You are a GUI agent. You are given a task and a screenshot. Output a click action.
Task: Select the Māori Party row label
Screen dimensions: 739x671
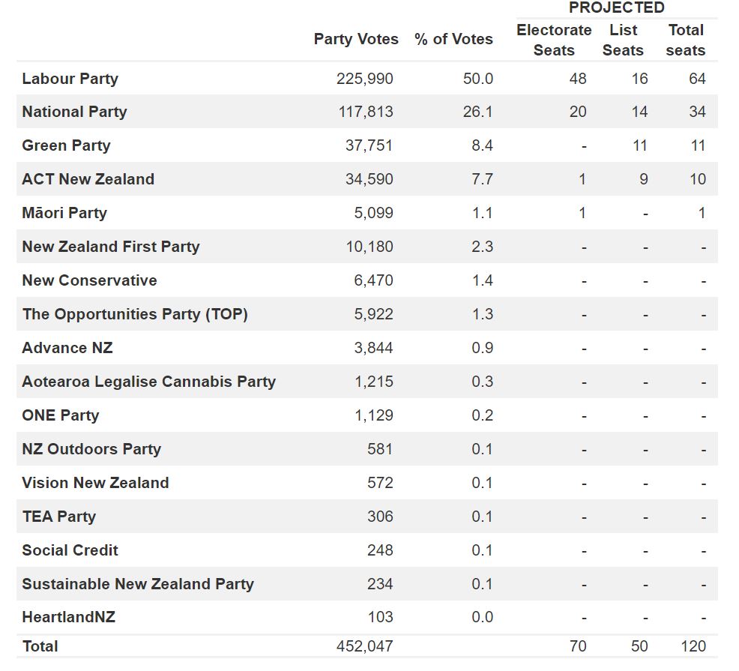(64, 213)
